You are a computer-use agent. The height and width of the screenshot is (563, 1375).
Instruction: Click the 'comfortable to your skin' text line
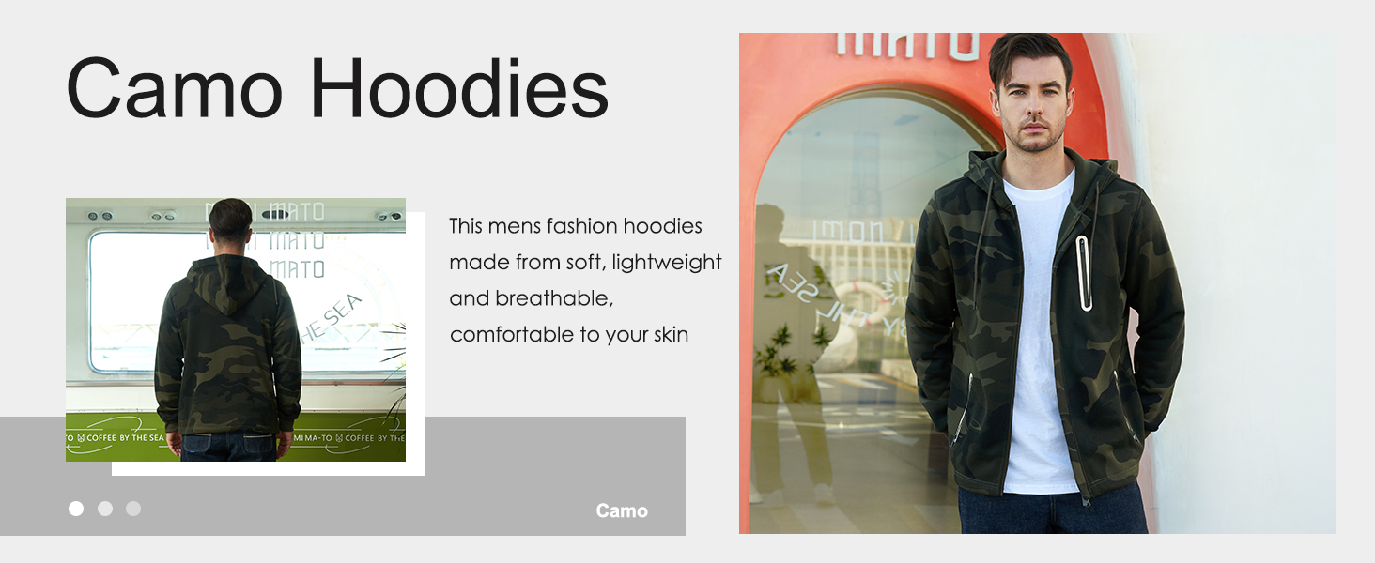569,334
